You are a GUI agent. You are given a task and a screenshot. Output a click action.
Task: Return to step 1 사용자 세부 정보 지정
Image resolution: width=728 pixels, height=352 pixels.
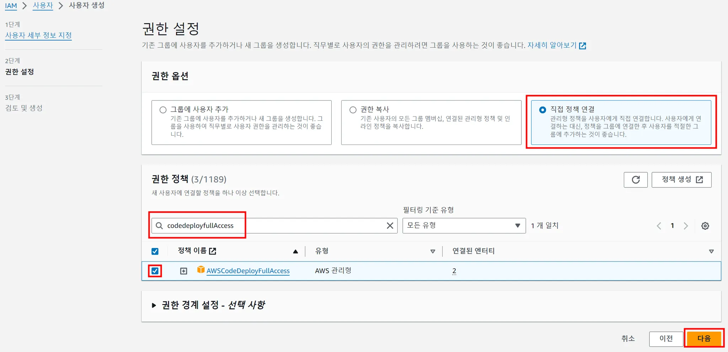(38, 36)
